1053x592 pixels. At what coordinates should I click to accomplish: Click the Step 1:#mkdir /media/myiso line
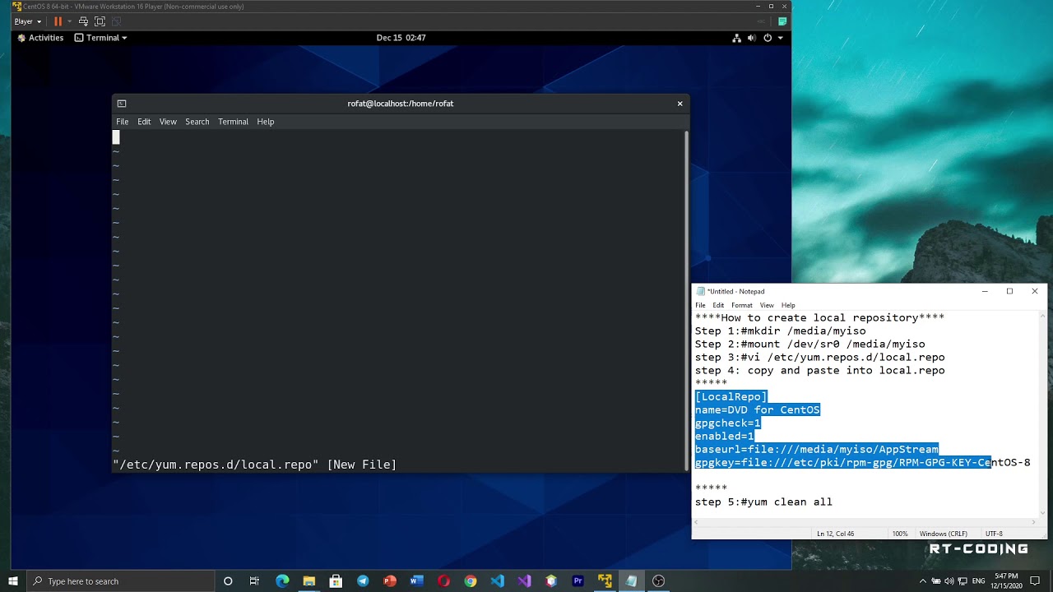(x=780, y=331)
